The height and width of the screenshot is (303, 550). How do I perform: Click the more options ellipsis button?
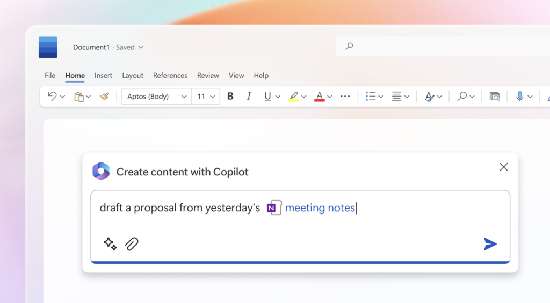pyautogui.click(x=345, y=97)
